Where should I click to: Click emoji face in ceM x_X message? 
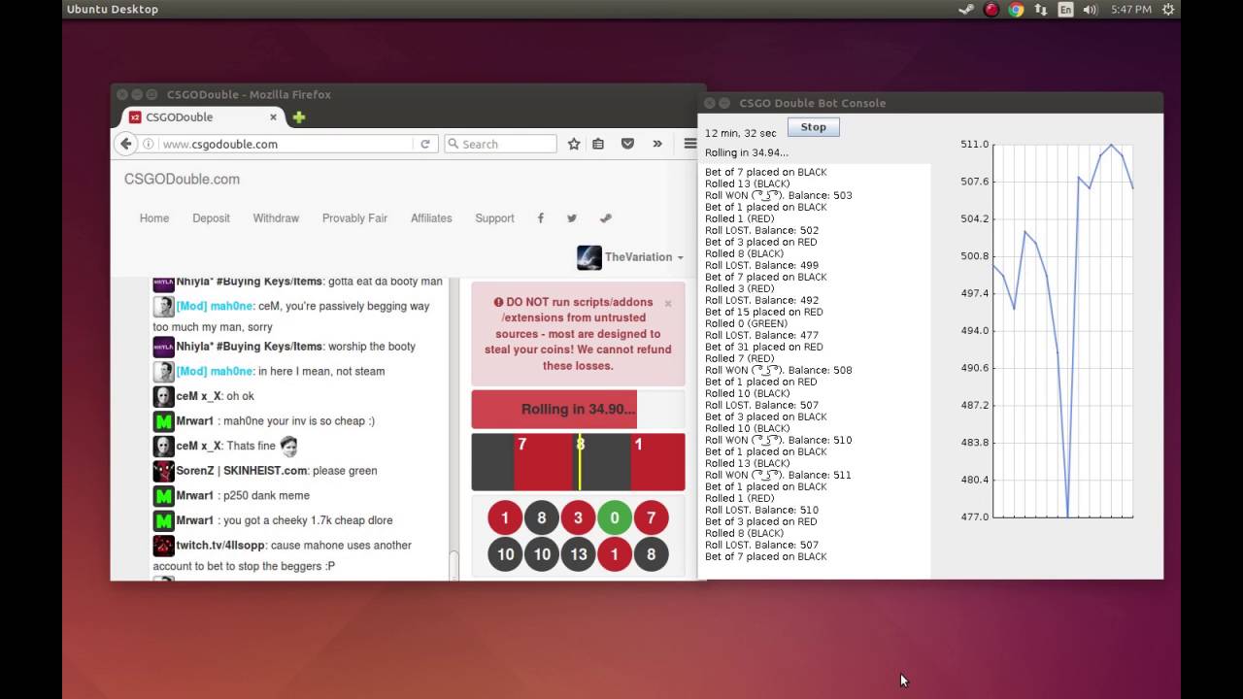pos(288,447)
